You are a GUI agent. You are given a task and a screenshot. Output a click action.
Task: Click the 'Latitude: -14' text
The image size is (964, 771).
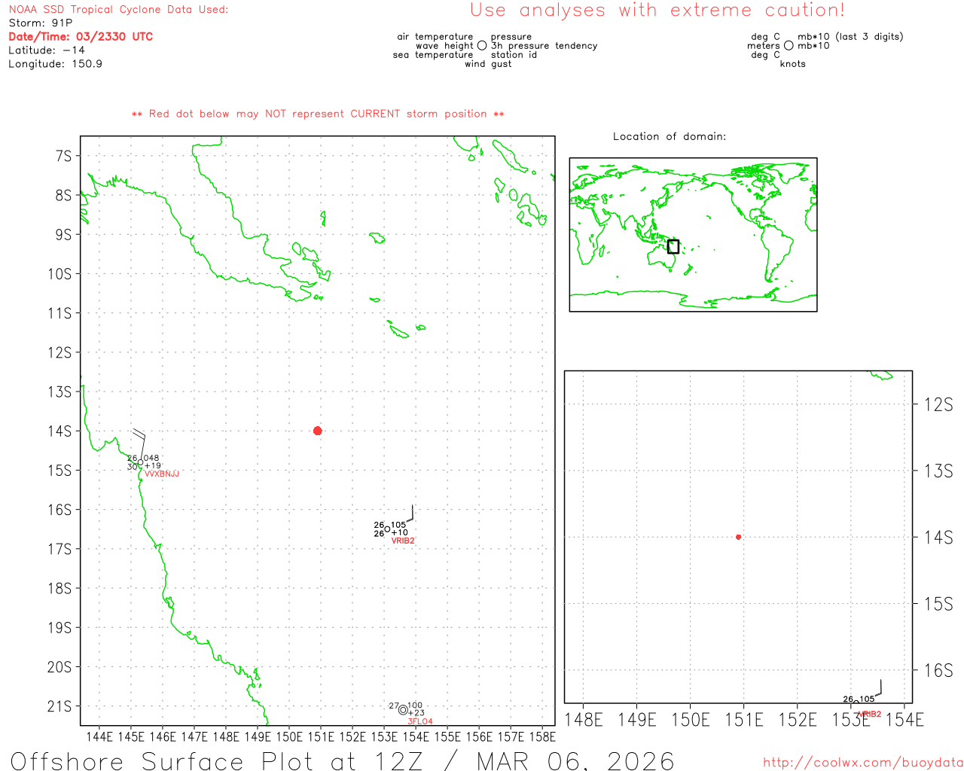pyautogui.click(x=47, y=50)
